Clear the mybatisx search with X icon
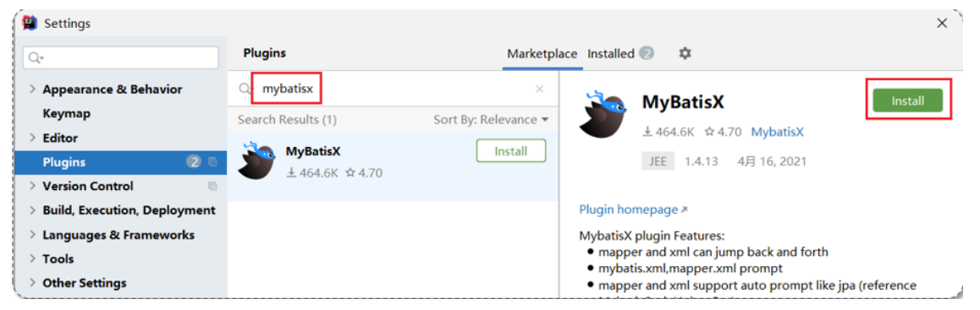 pyautogui.click(x=539, y=90)
